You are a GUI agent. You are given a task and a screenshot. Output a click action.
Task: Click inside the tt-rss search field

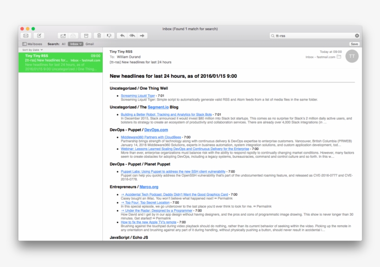point(313,36)
